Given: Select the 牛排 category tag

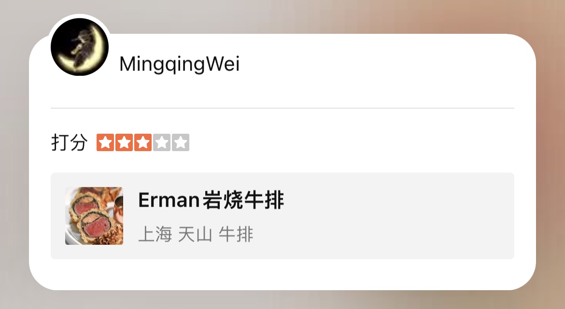Looking at the screenshot, I should pos(236,234).
